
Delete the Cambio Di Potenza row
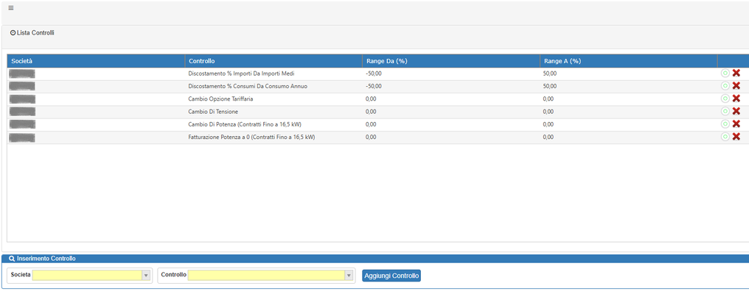coord(736,124)
